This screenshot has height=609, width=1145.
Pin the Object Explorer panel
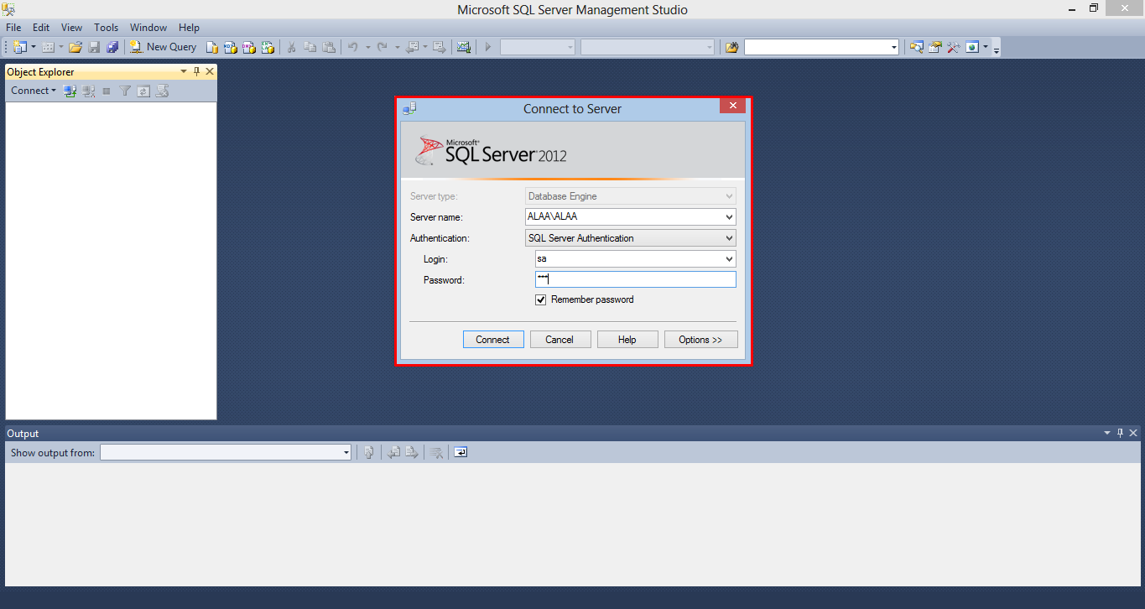pyautogui.click(x=197, y=72)
